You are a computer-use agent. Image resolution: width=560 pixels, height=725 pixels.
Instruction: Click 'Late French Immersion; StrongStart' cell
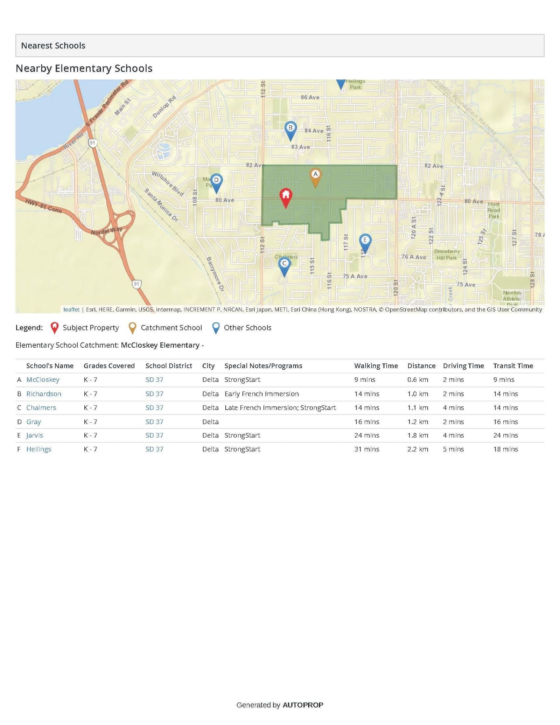pyautogui.click(x=280, y=407)
